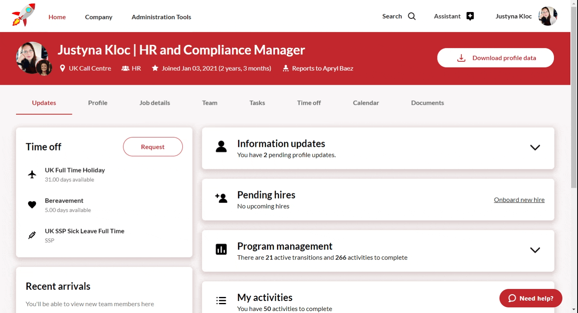Open the Time off tab

coord(309,103)
